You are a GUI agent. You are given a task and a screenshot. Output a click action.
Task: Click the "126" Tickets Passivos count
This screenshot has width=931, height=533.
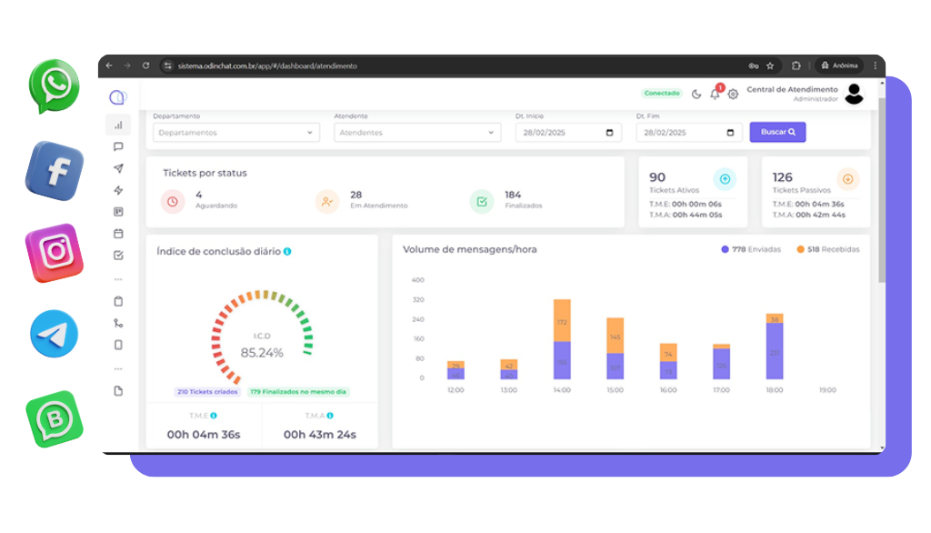[783, 177]
